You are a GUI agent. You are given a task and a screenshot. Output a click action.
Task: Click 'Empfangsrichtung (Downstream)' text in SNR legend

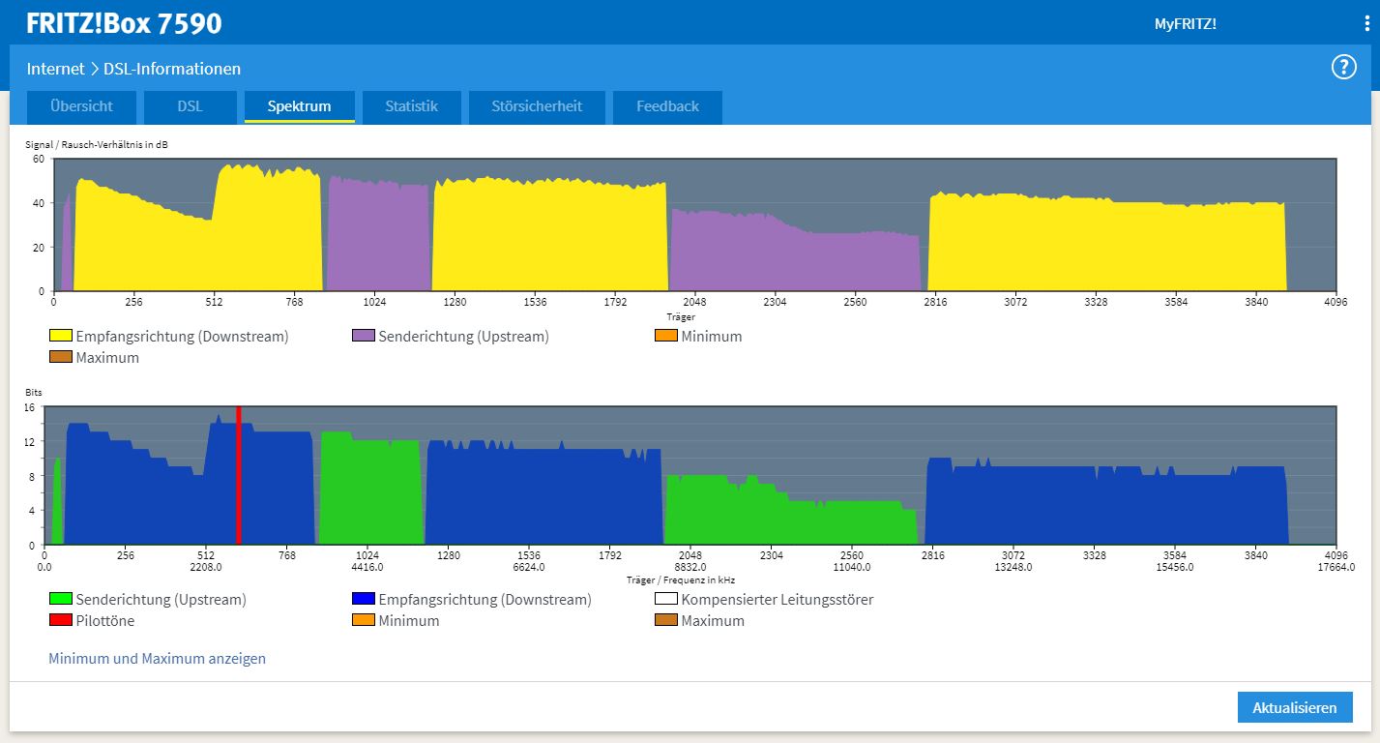pyautogui.click(x=182, y=337)
